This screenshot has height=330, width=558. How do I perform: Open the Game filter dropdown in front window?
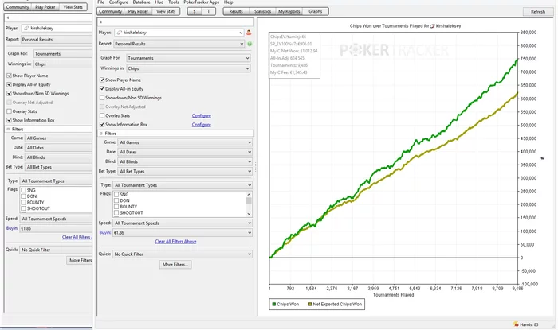point(185,142)
